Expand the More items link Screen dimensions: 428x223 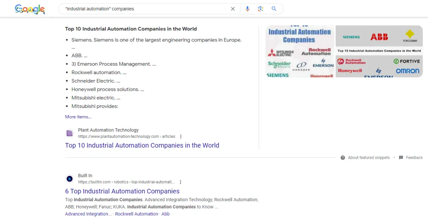pyautogui.click(x=78, y=117)
